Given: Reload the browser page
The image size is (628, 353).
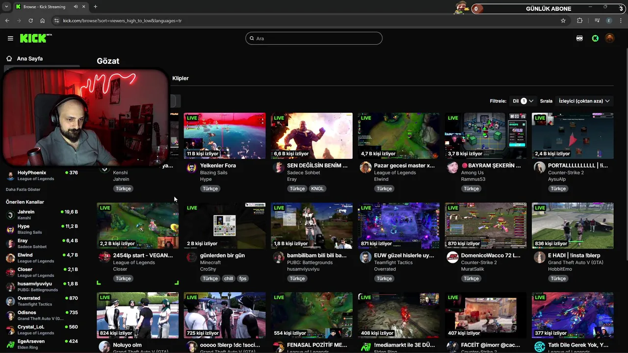Looking at the screenshot, I should [30, 21].
